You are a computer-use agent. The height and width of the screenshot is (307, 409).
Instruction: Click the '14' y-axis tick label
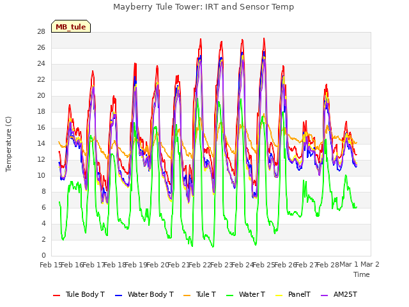pos(41,143)
